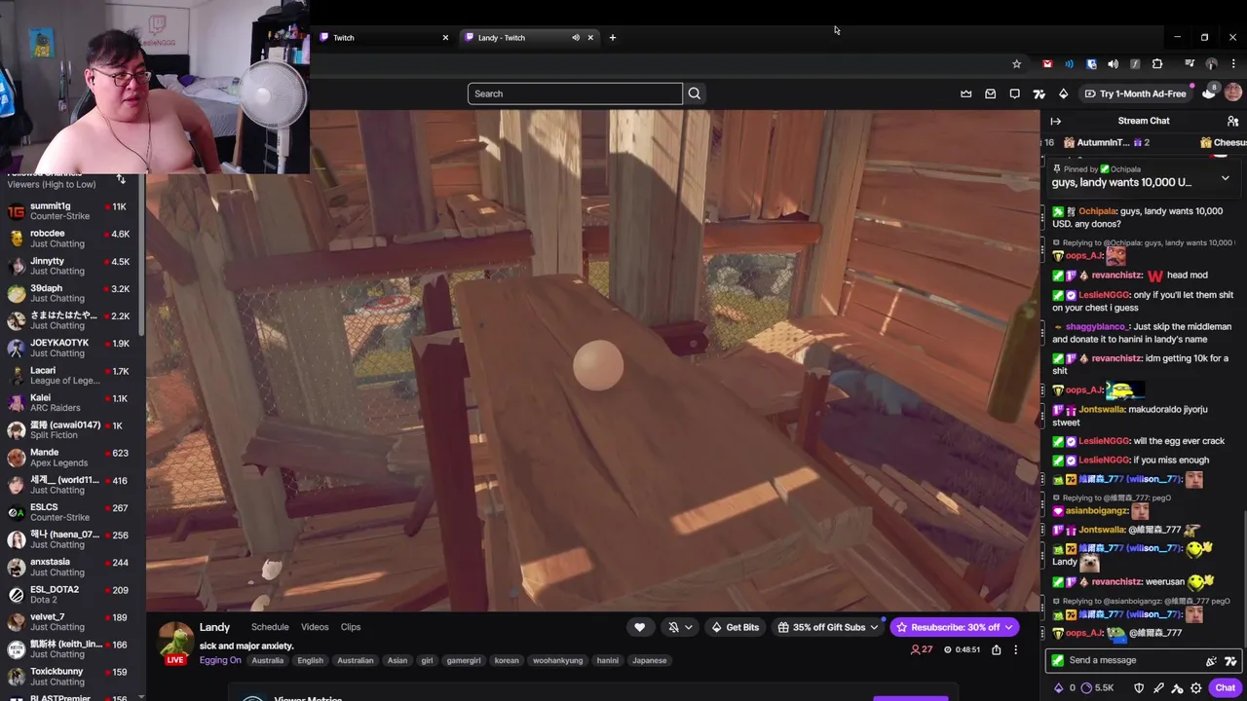The image size is (1247, 701).
Task: Open whispers speech bubble icon
Action: click(x=1015, y=93)
